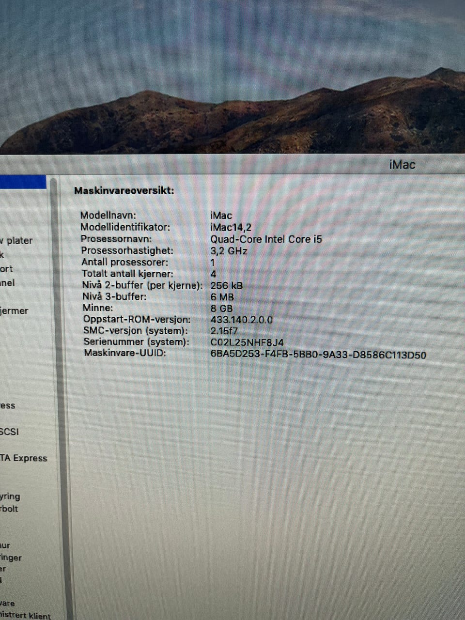Open the sidebar item ending in "nistrert klient"
The height and width of the screenshot is (620, 465).
[x=25, y=616]
